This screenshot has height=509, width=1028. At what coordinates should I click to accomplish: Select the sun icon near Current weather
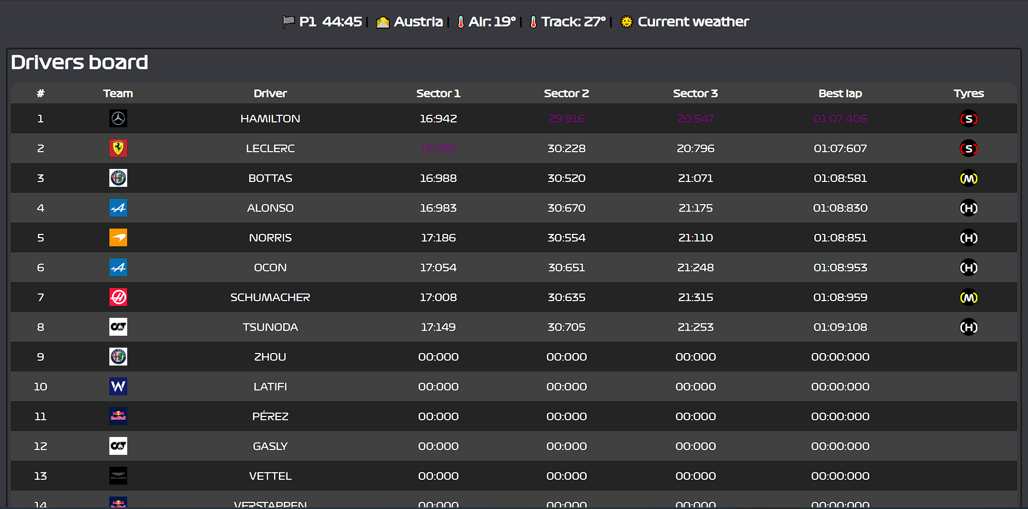point(626,22)
